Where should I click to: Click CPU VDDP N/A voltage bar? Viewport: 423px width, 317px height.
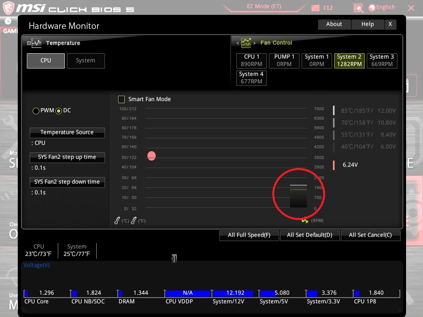click(x=188, y=293)
